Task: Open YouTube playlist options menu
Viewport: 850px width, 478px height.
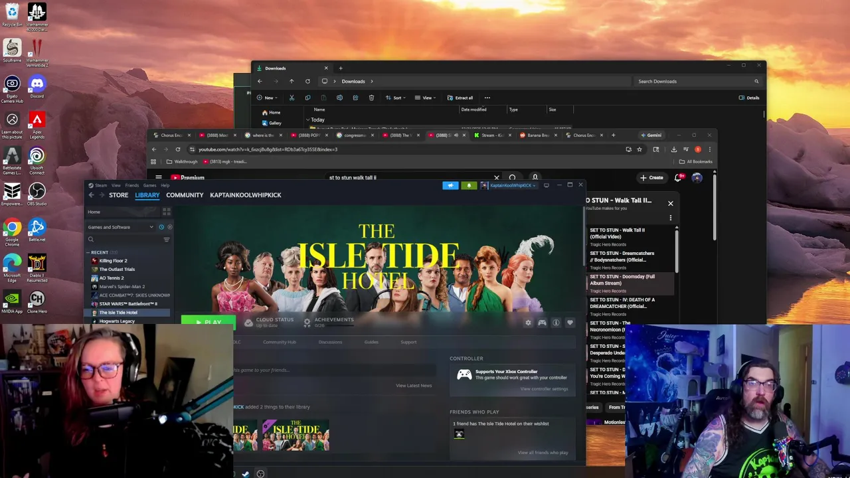Action: tap(670, 218)
